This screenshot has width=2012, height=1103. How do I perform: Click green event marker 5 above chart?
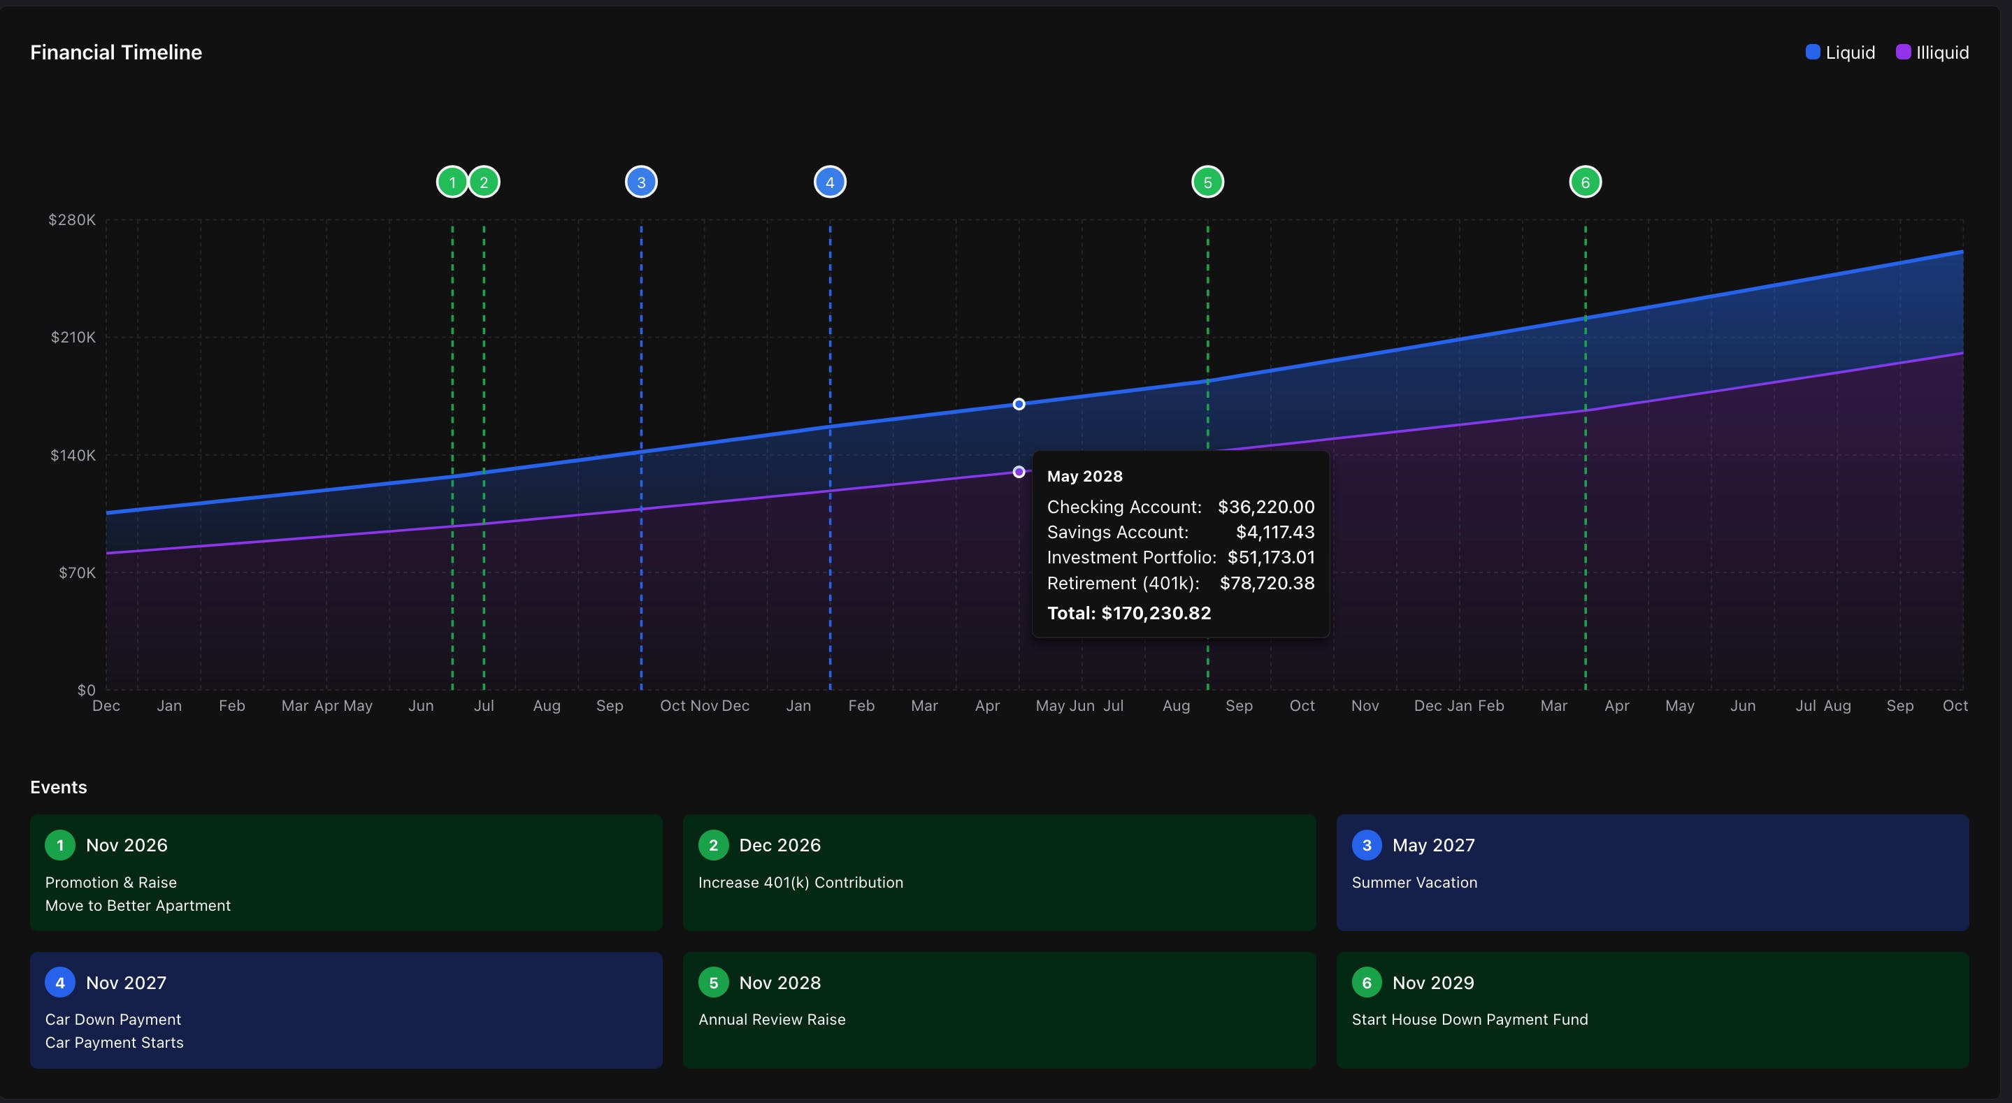tap(1207, 182)
